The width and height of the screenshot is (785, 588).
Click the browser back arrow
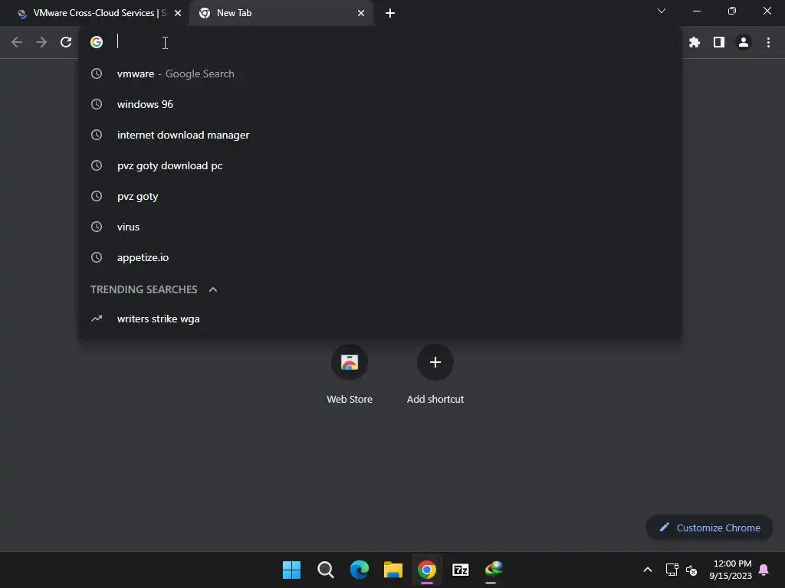click(x=17, y=43)
